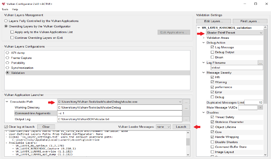Open the Tools menu
The width and height of the screenshot is (271, 159).
(x=5, y=9)
